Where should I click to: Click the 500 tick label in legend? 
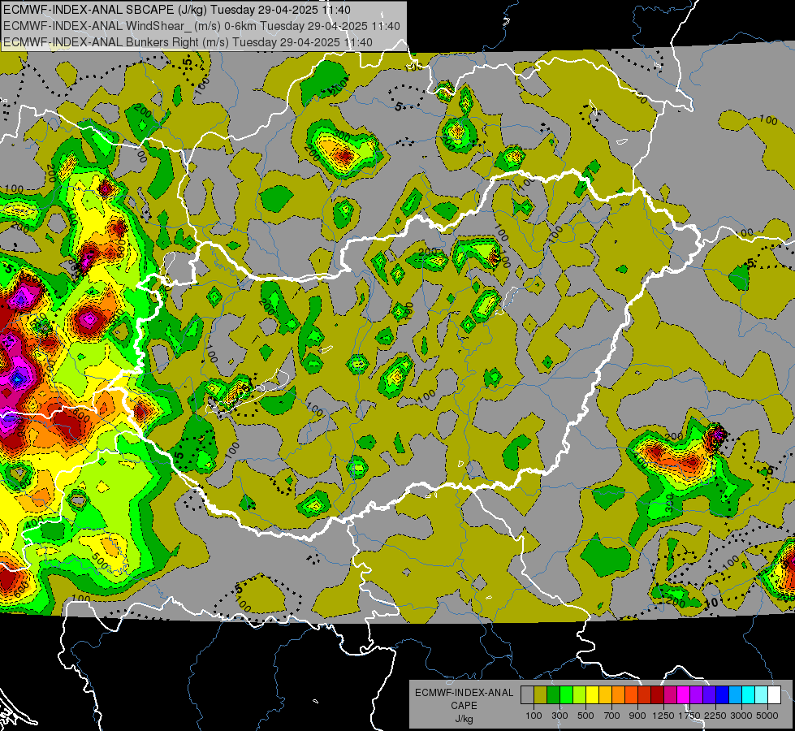pyautogui.click(x=585, y=716)
